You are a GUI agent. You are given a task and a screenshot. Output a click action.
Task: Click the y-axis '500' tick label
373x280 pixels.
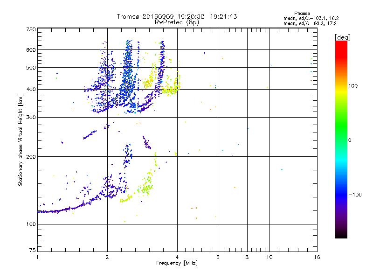[31, 68]
